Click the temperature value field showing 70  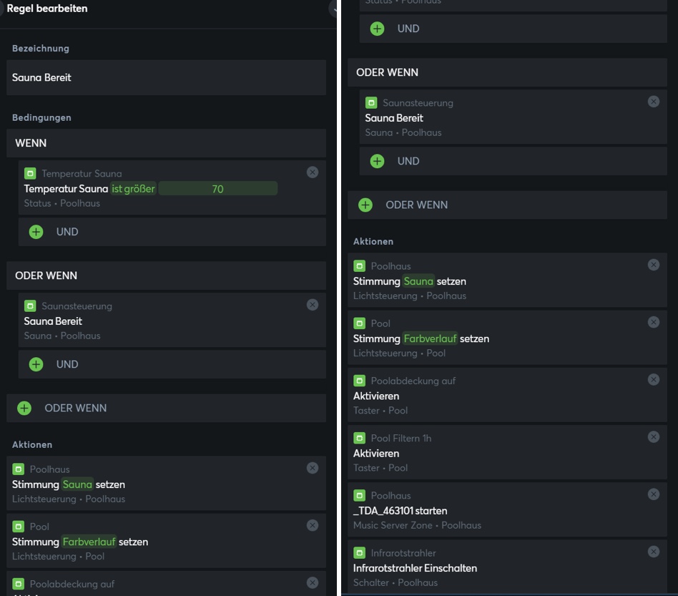tap(217, 189)
